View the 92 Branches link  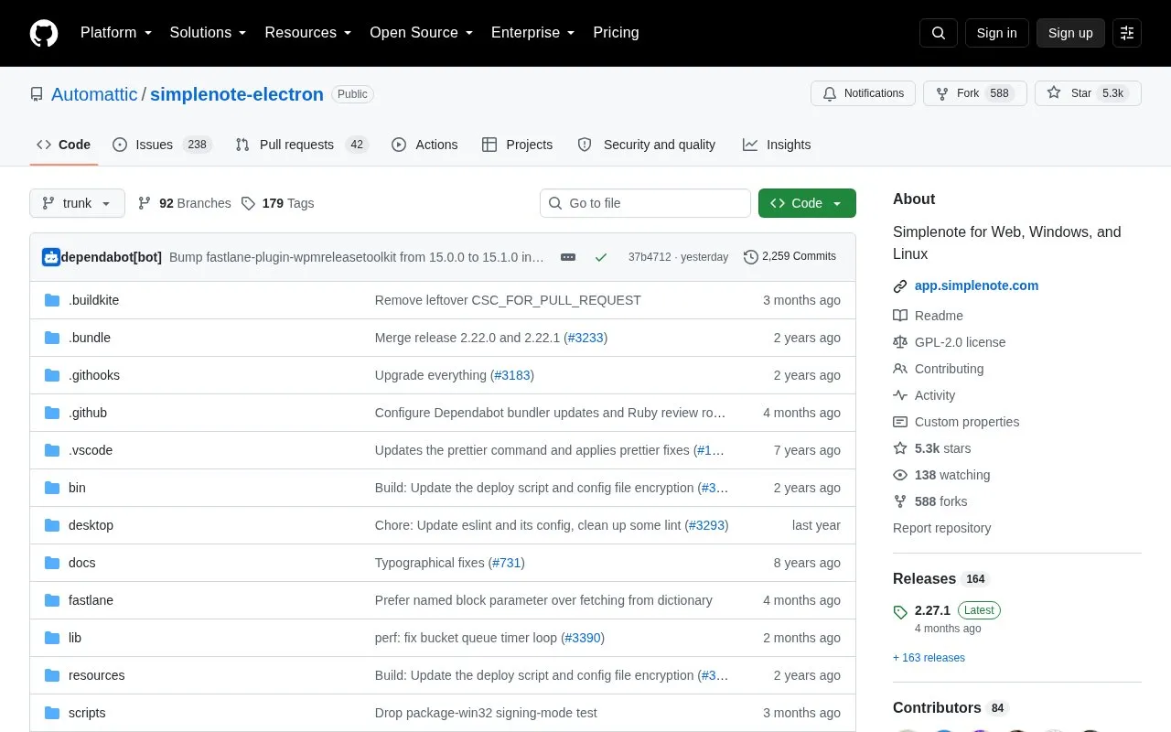click(185, 203)
